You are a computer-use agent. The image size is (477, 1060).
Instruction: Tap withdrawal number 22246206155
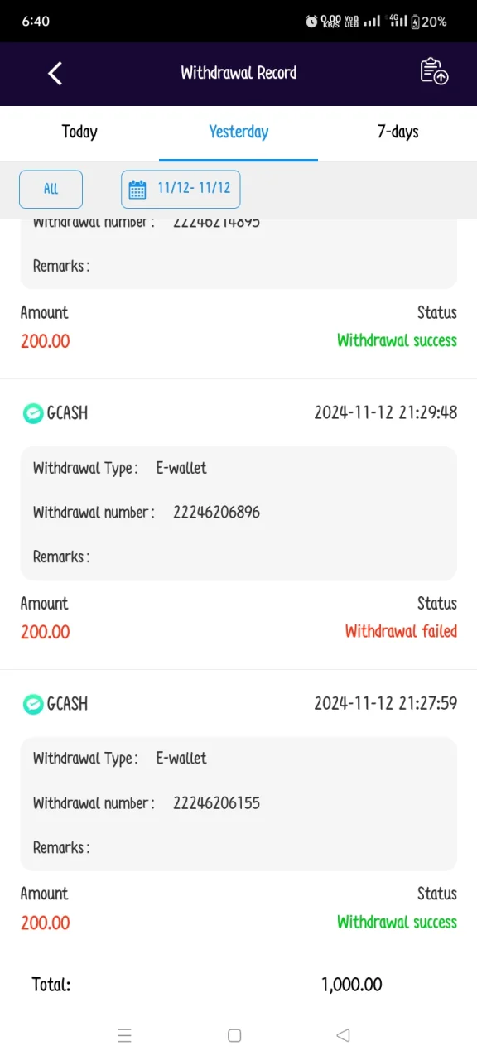(x=217, y=803)
